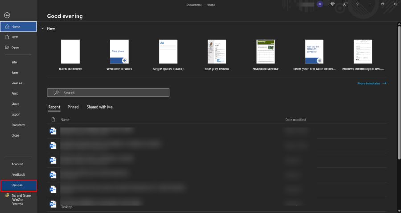This screenshot has height=213, width=401.
Task: Click the file type column icon
Action: 53,119
